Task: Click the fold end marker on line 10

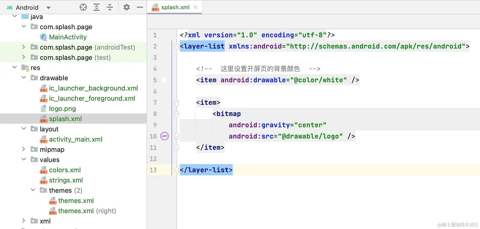Action: click(176, 136)
